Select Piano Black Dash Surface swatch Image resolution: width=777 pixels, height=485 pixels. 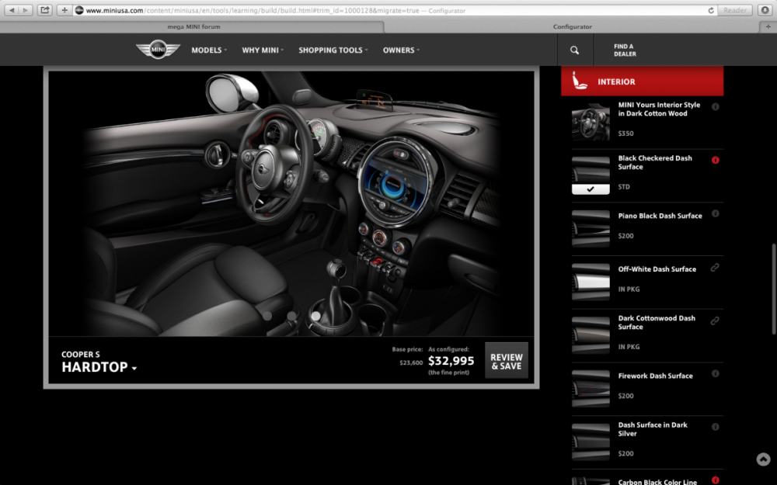tap(591, 229)
